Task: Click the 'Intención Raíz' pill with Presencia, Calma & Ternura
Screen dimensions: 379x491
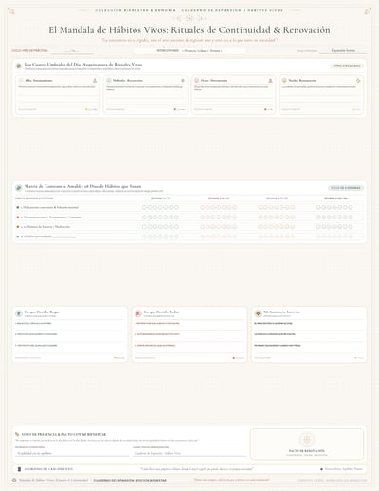Action: click(189, 51)
